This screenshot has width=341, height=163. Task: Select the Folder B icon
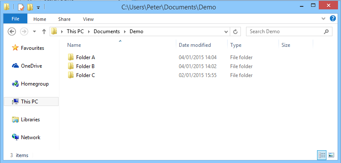coord(71,66)
